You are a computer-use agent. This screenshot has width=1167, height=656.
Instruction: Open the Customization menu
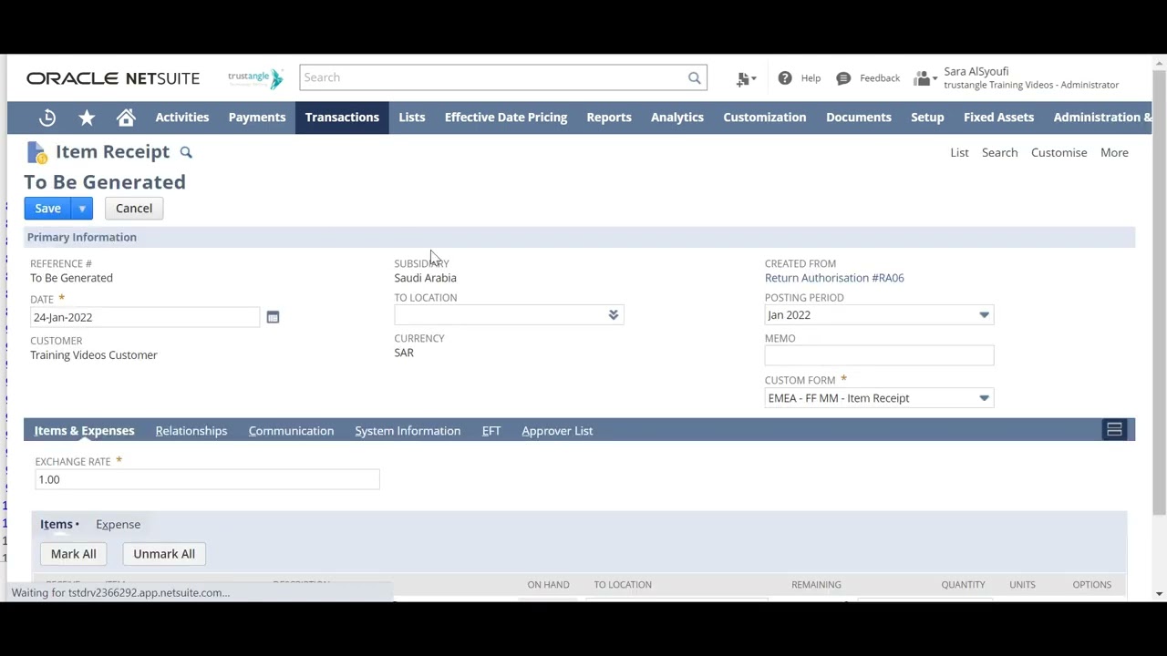click(x=765, y=118)
